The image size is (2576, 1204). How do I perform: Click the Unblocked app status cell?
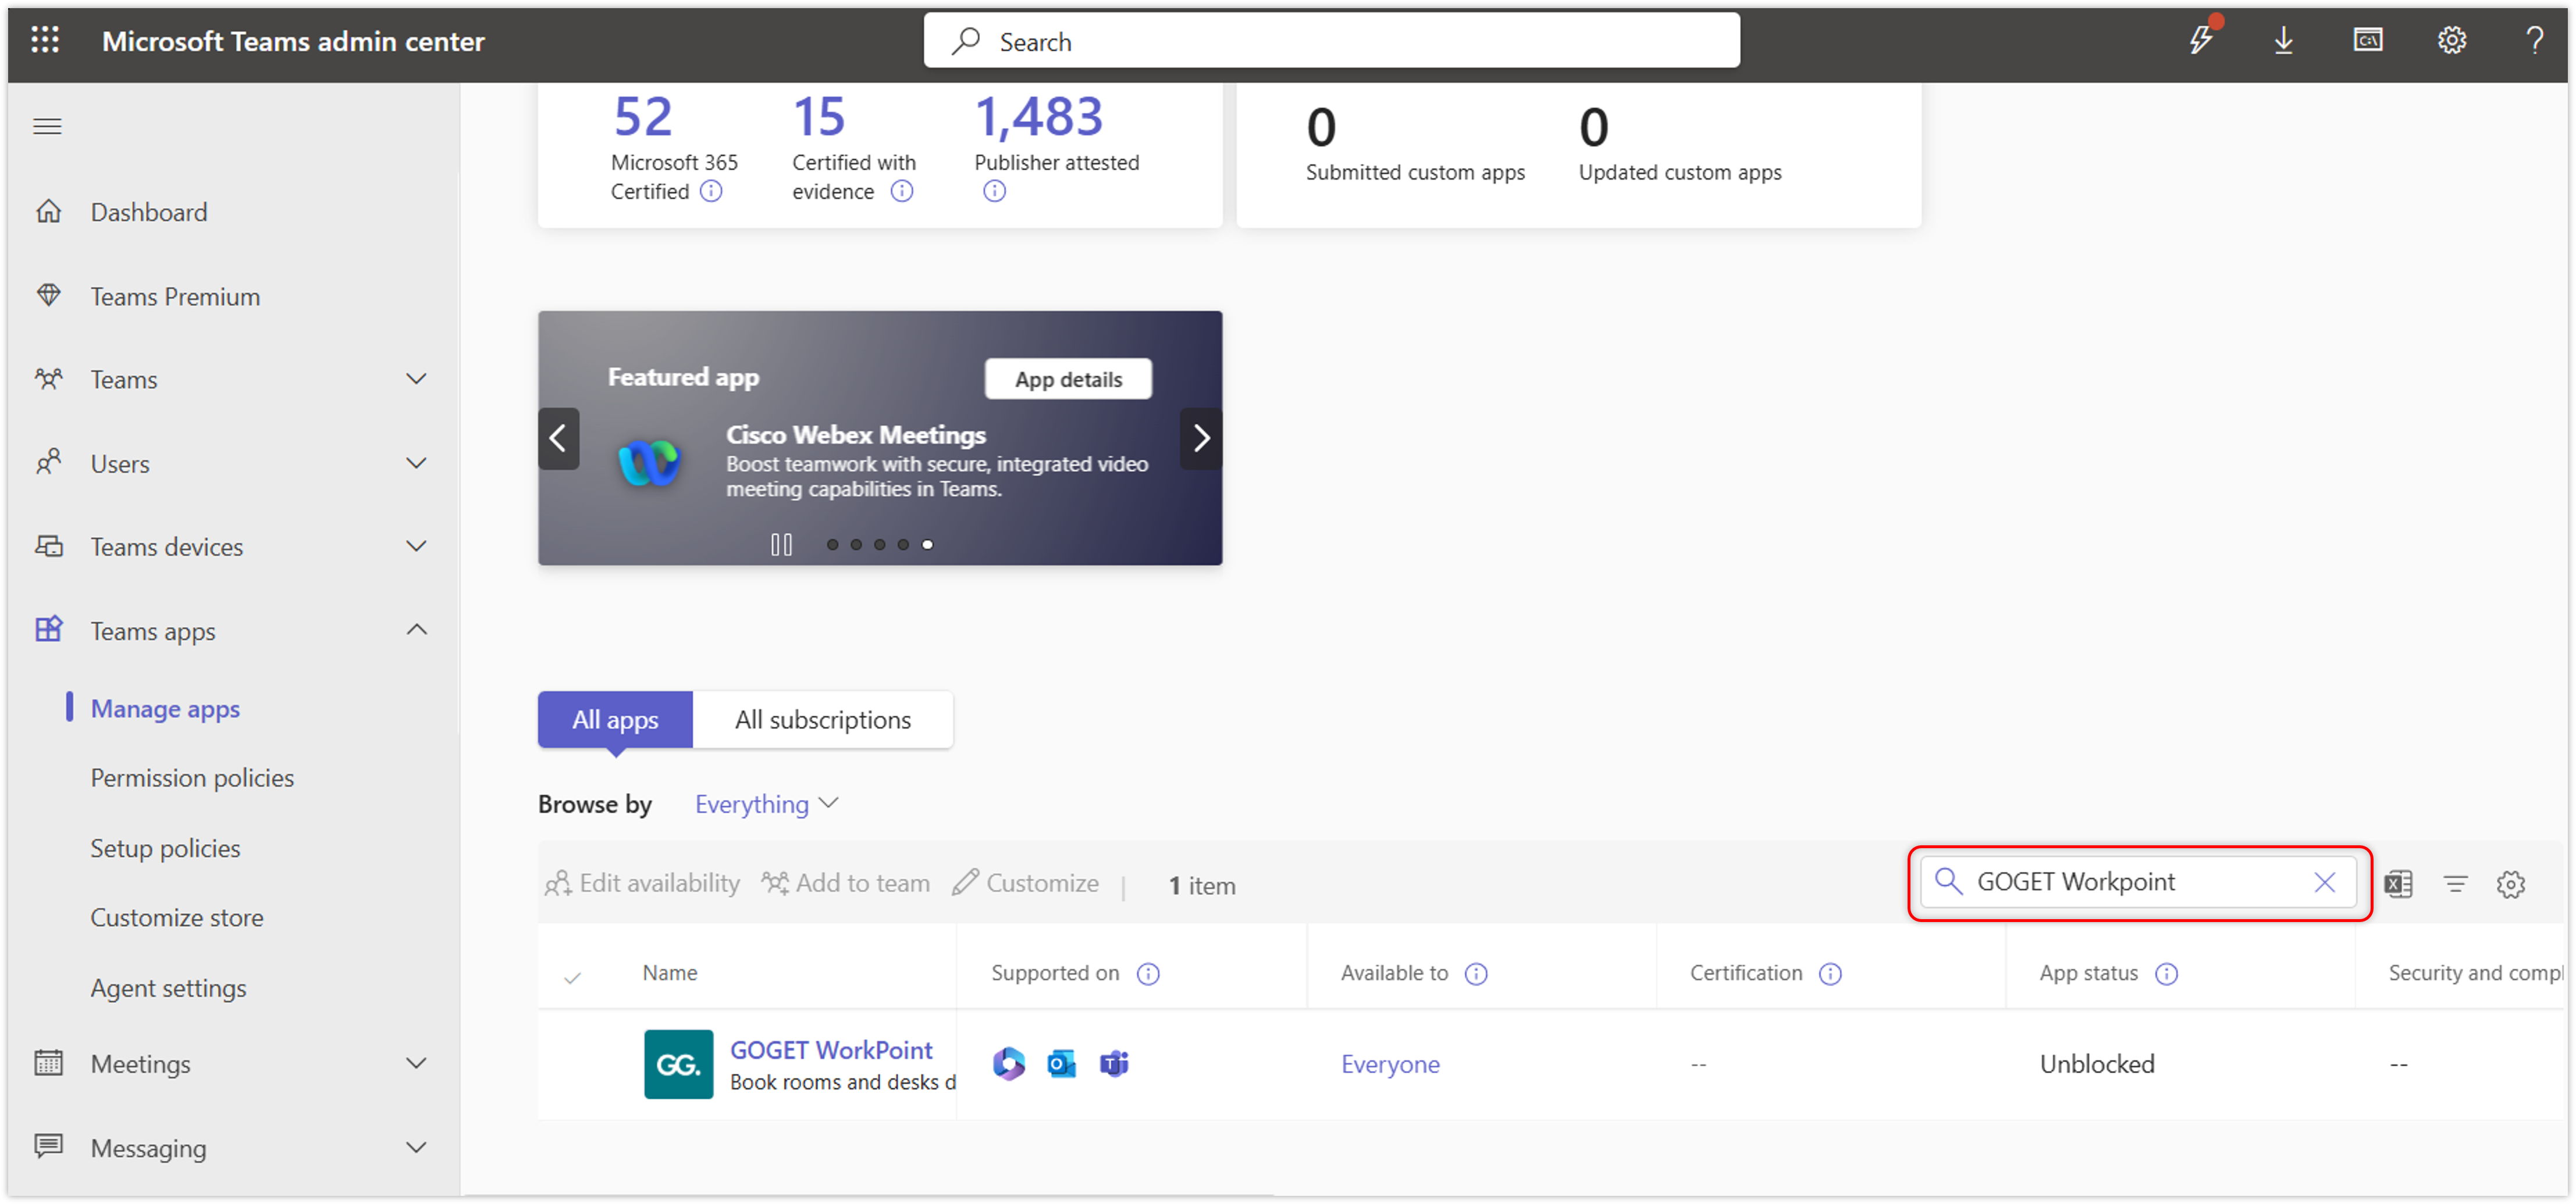(2097, 1064)
